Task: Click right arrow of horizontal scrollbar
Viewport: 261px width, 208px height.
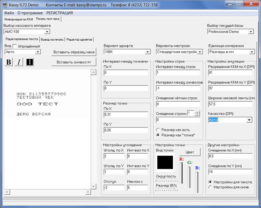Action: [88, 192]
